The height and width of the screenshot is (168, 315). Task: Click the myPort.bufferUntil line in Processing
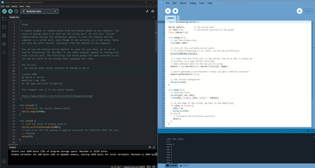click(185, 74)
